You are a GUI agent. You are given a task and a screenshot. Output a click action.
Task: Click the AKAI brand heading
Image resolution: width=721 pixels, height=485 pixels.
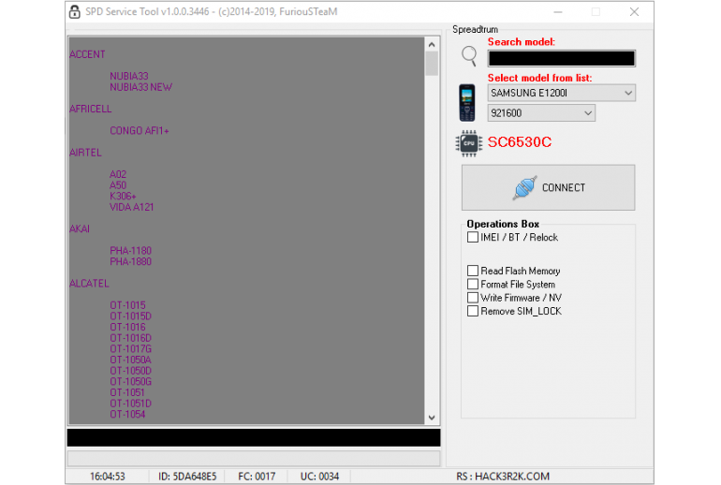[80, 229]
